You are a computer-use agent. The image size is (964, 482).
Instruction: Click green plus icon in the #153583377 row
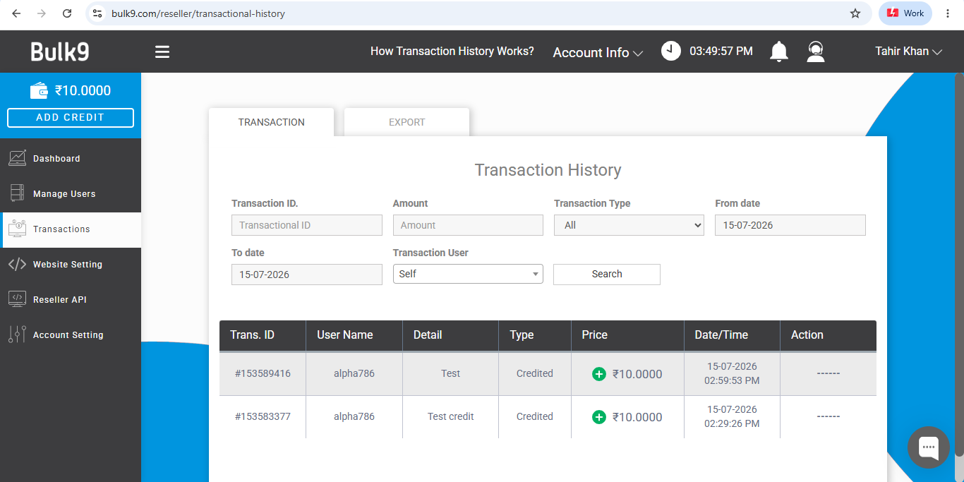click(599, 417)
